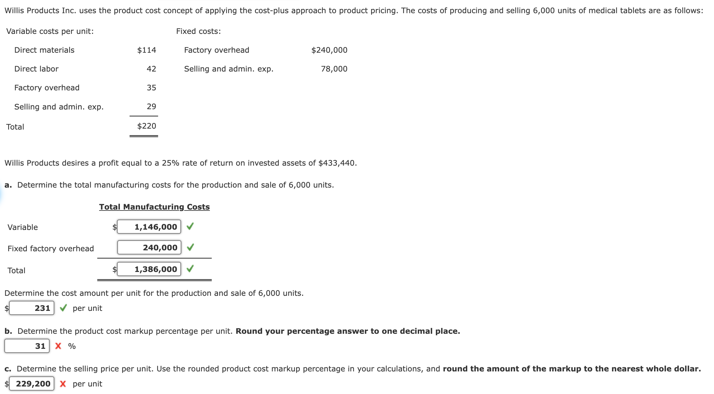Select the cost per unit input showing 231
Screen dimensions: 714x394
pyautogui.click(x=31, y=308)
